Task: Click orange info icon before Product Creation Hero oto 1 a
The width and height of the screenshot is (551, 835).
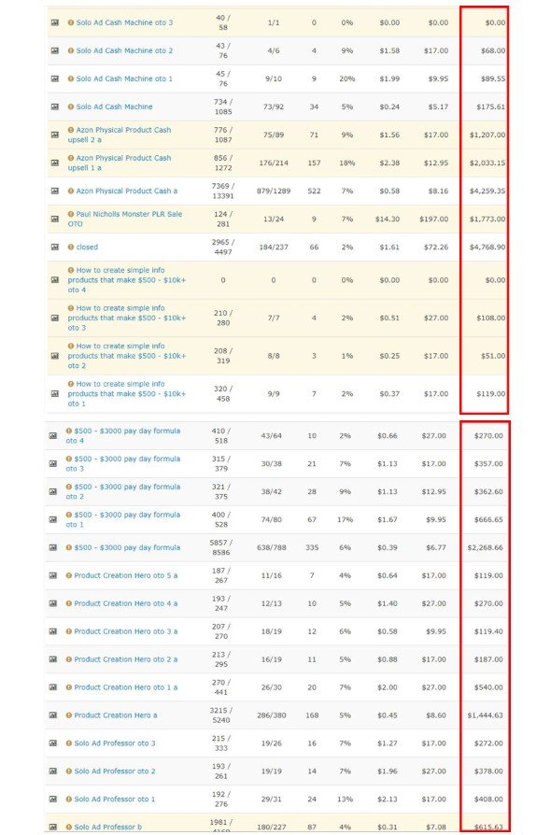Action: [x=69, y=687]
